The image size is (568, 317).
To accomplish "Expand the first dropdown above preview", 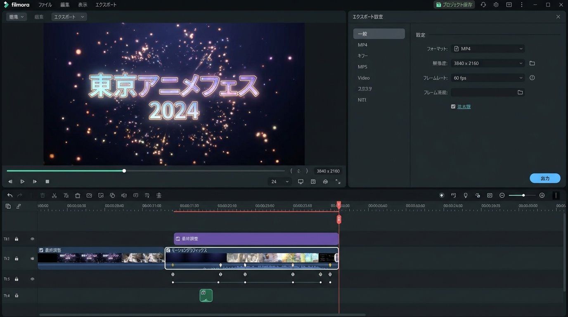I will 17,17.
